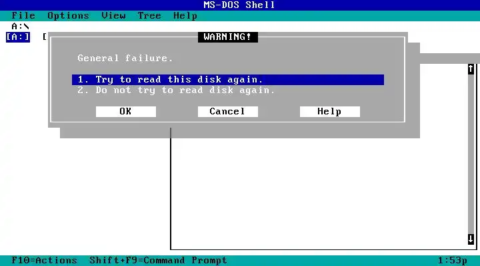Click F10=Actions in status bar
The height and width of the screenshot is (266, 480).
click(x=44, y=260)
